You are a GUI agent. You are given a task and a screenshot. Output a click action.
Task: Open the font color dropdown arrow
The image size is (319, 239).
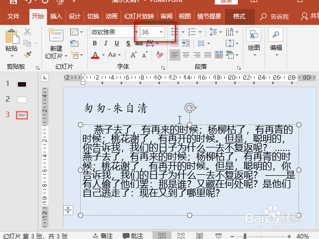(x=103, y=55)
